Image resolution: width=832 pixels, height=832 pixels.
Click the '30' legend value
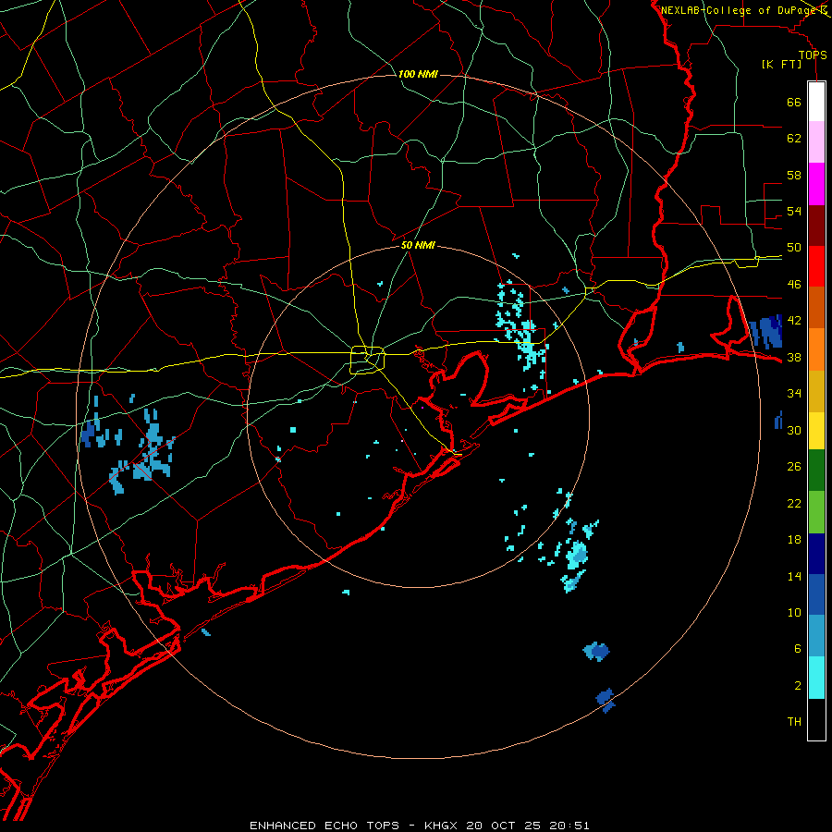click(x=794, y=430)
